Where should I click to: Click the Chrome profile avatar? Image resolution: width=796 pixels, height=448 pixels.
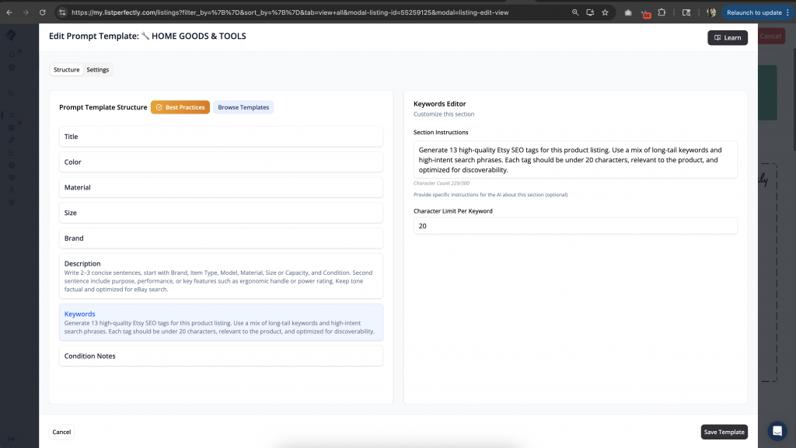coord(712,12)
